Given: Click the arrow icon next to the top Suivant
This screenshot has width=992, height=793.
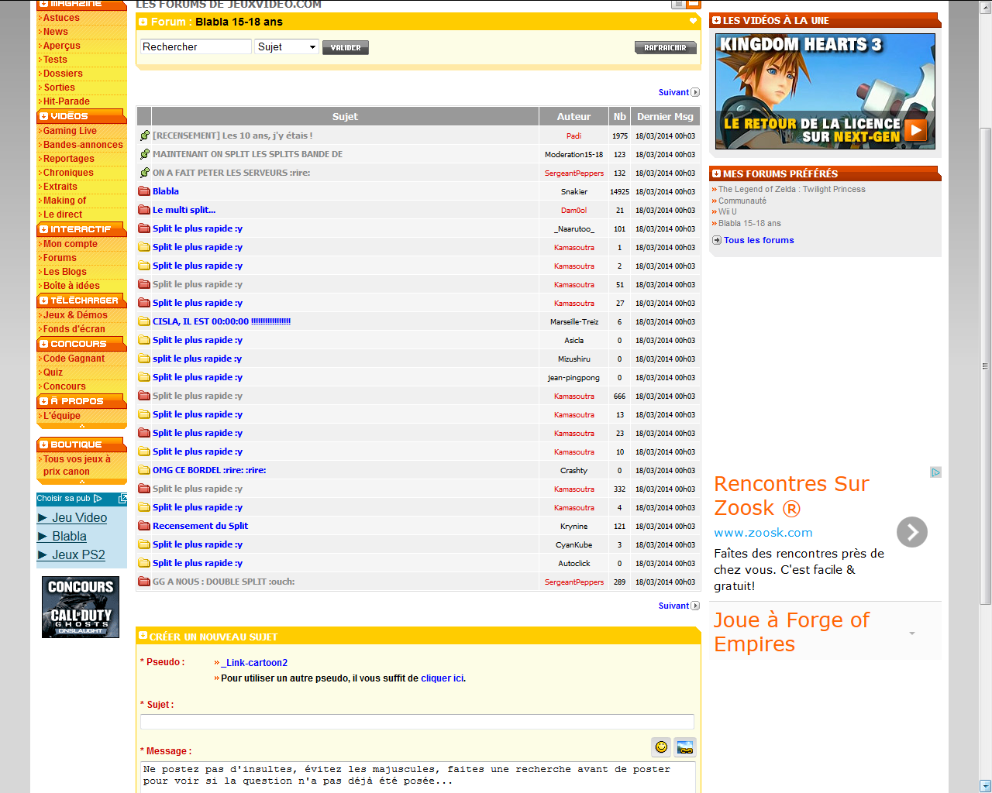Looking at the screenshot, I should coord(695,92).
